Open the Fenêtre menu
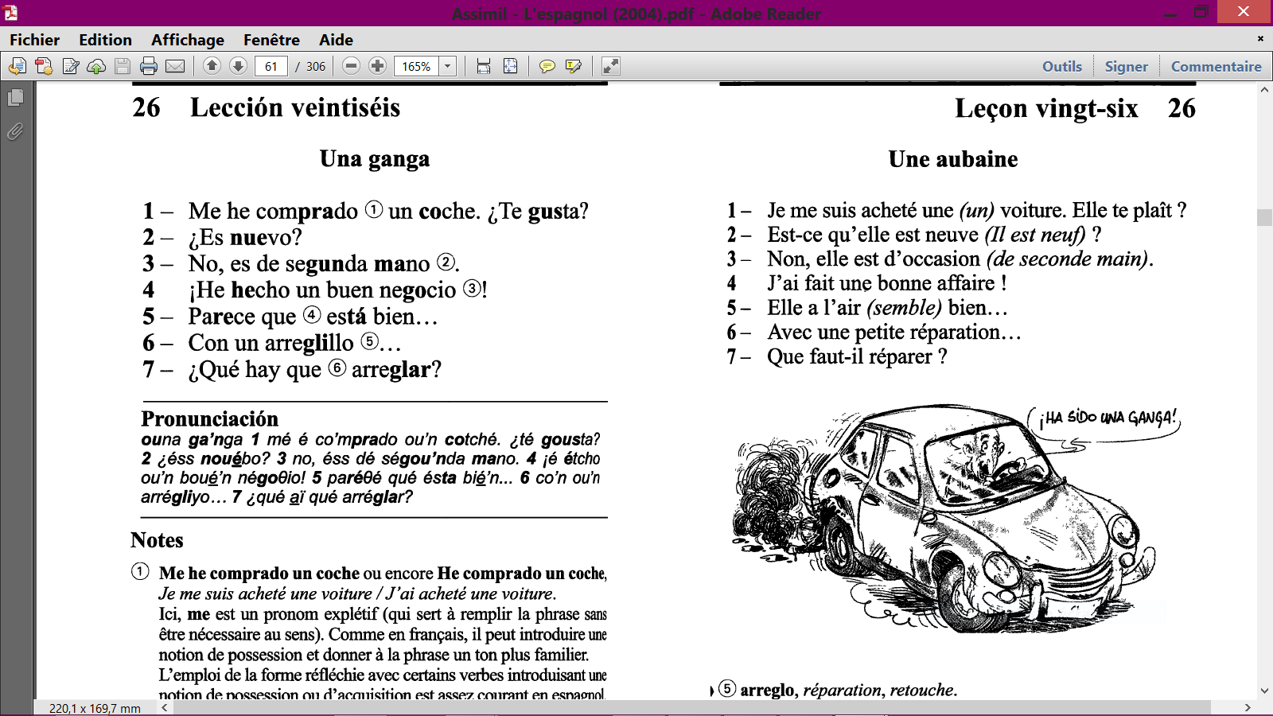This screenshot has width=1273, height=716. 271,40
